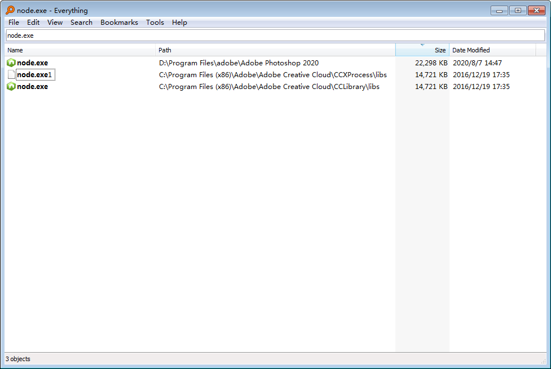
Task: Toggle sort order on the Size column
Action: [440, 50]
